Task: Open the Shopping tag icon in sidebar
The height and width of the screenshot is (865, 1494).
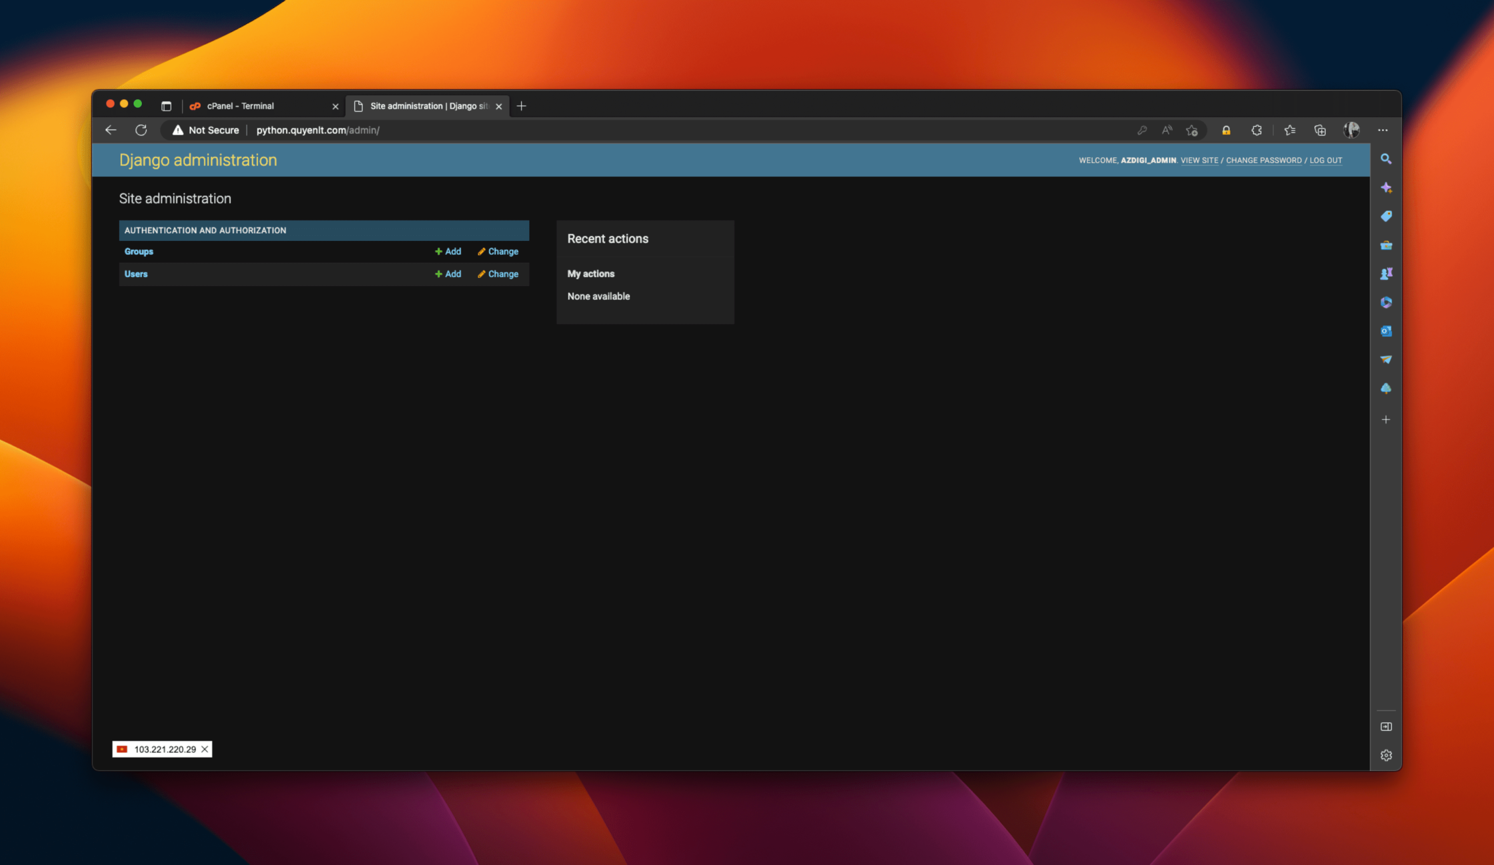Action: pyautogui.click(x=1385, y=216)
